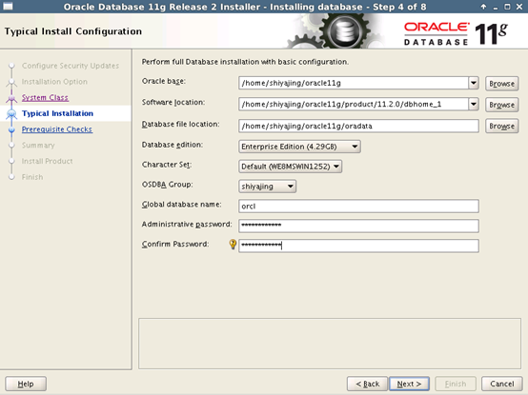Click the Install Product step text

(47, 161)
